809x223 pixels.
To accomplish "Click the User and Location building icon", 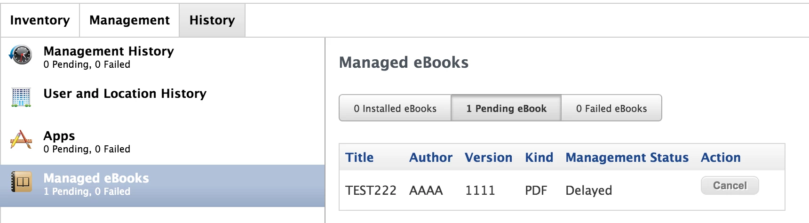I will click(x=21, y=97).
